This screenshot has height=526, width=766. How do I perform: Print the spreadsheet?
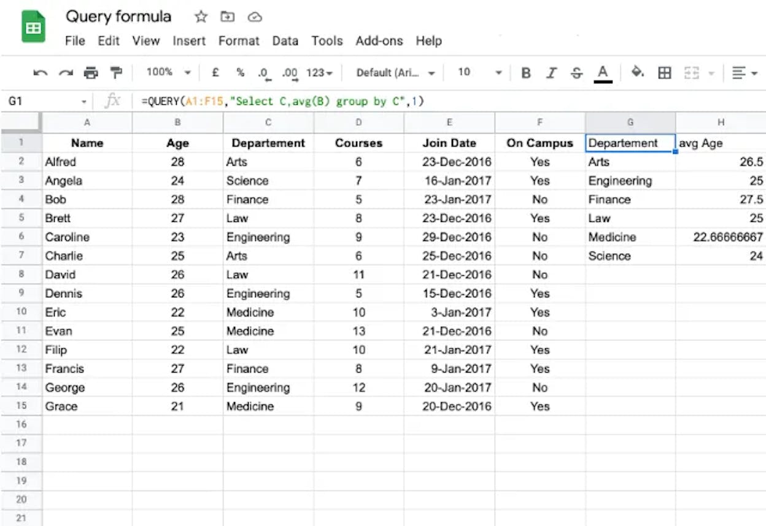[x=91, y=73]
